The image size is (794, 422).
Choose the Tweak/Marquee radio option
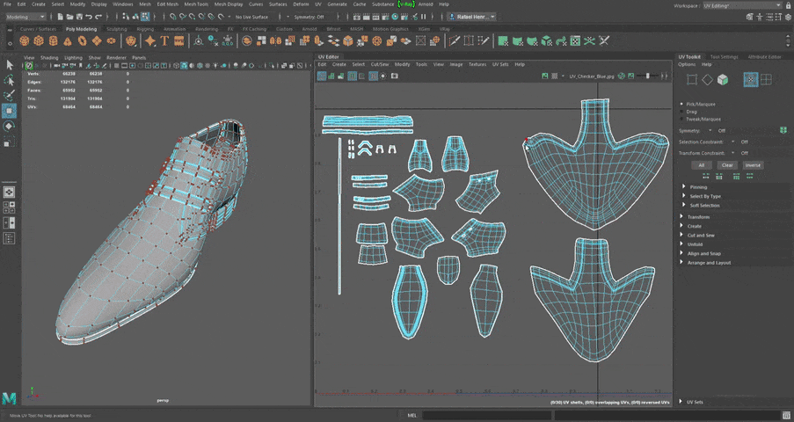pos(682,119)
